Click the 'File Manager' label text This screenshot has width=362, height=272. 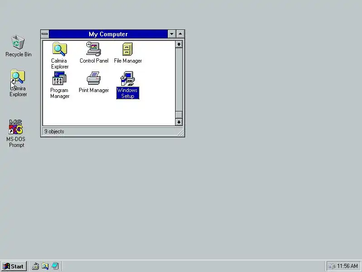coord(128,61)
